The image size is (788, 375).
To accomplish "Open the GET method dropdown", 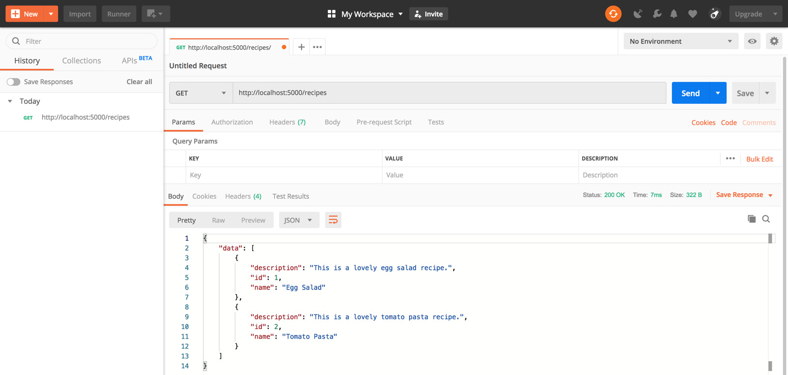I will pos(201,93).
